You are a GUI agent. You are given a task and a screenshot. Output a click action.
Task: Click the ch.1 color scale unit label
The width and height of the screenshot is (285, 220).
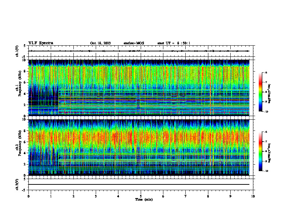click(x=270, y=94)
